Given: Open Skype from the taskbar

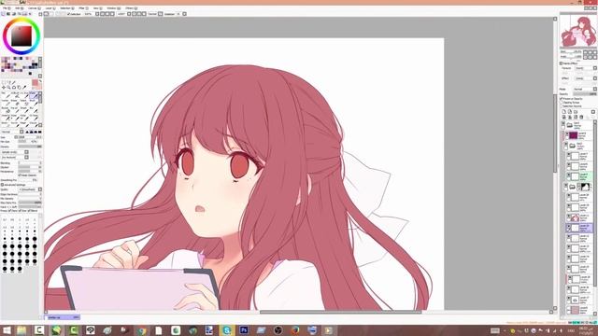Looking at the screenshot, I should pyautogui.click(x=226, y=329).
